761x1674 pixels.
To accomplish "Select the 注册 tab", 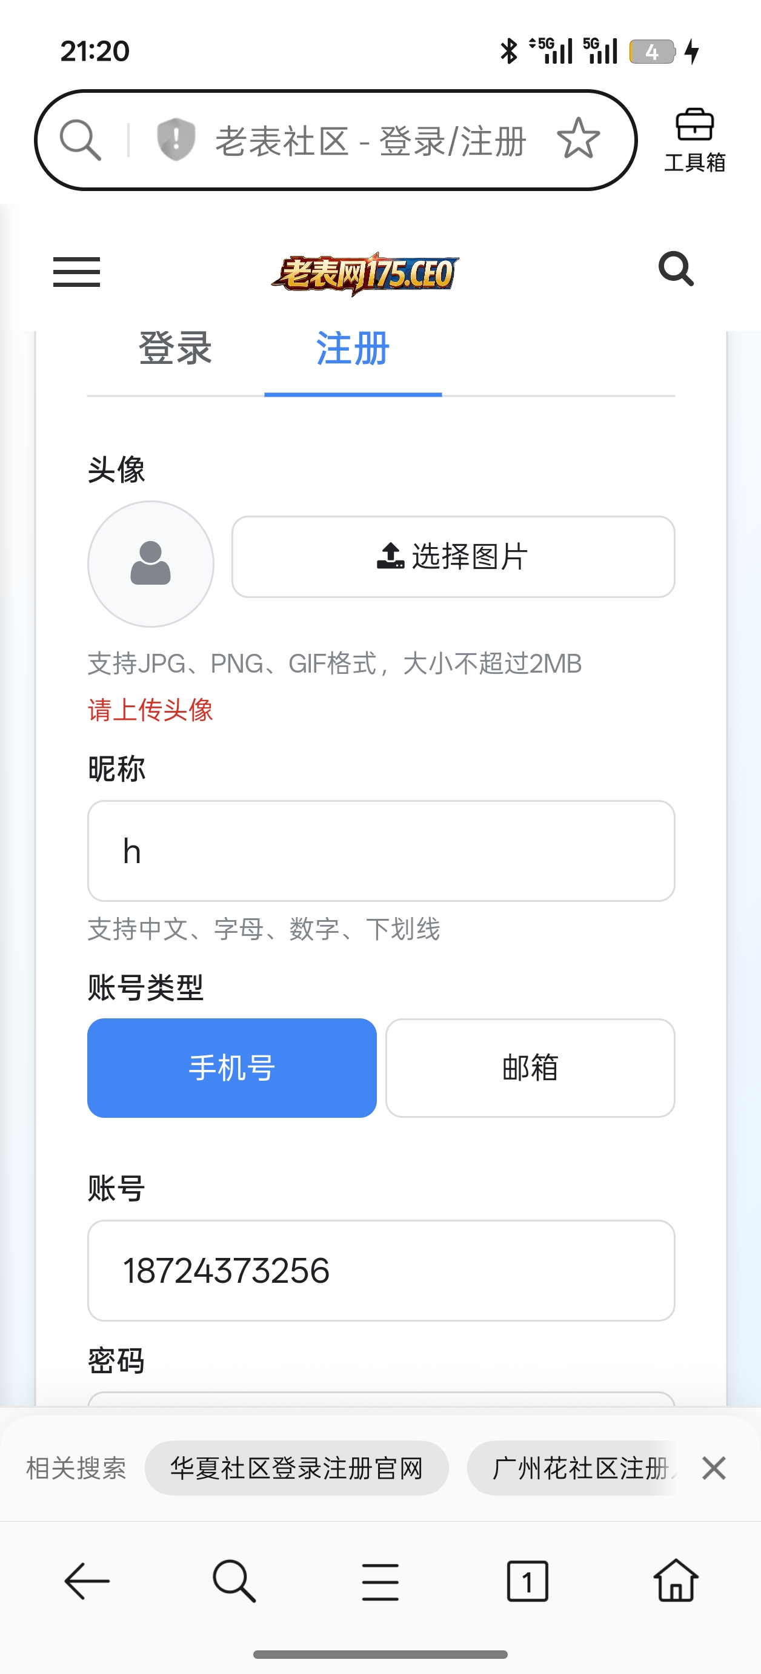I will tap(353, 349).
